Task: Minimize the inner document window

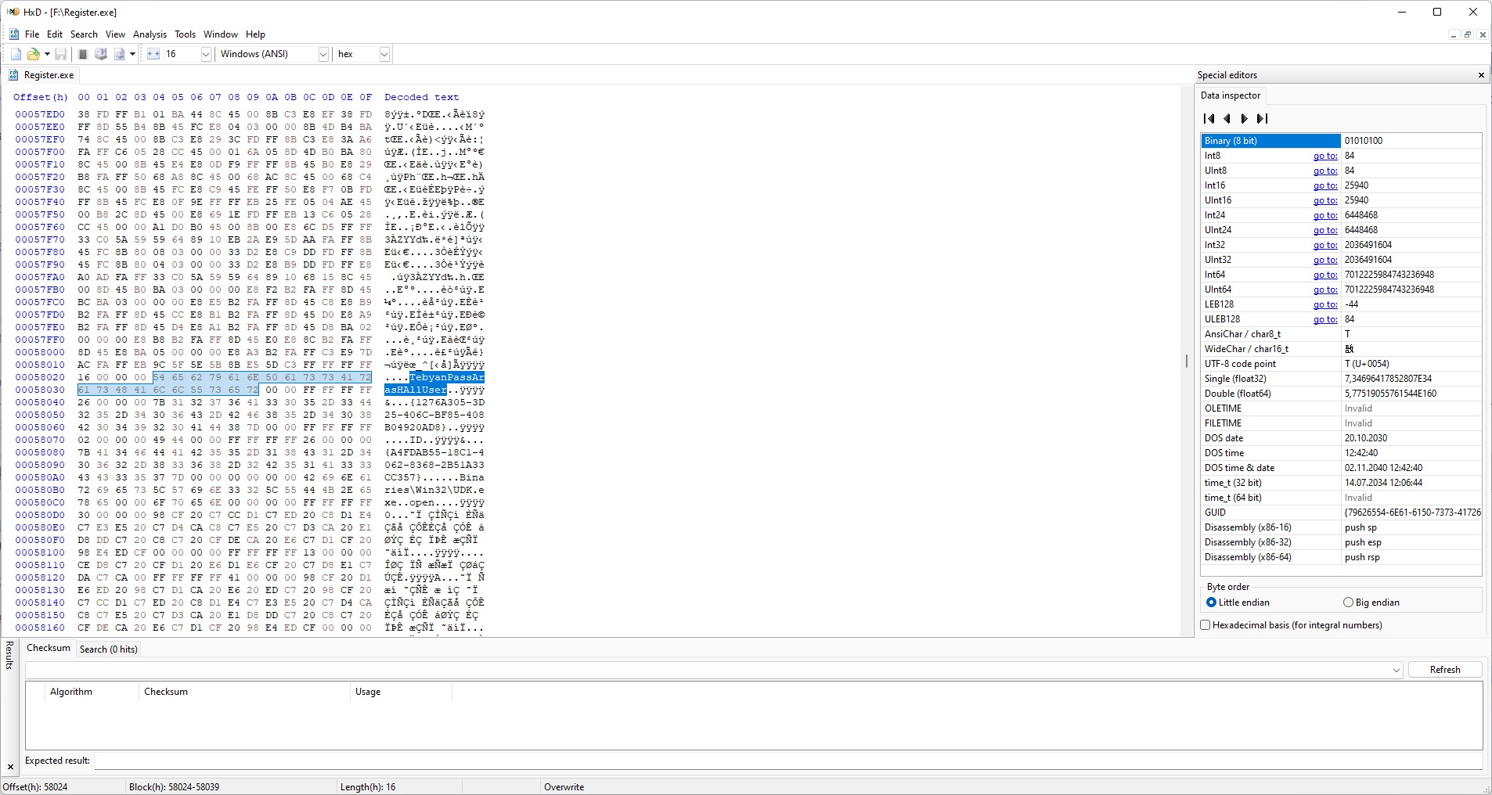Action: click(x=1454, y=34)
